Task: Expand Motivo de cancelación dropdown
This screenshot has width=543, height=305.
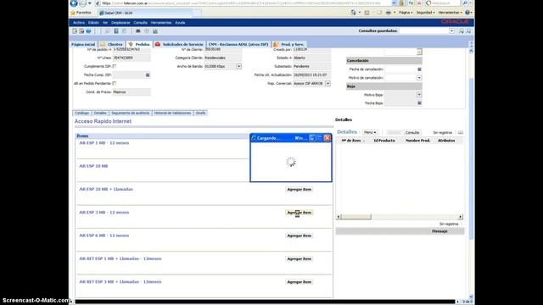Action: (419, 78)
